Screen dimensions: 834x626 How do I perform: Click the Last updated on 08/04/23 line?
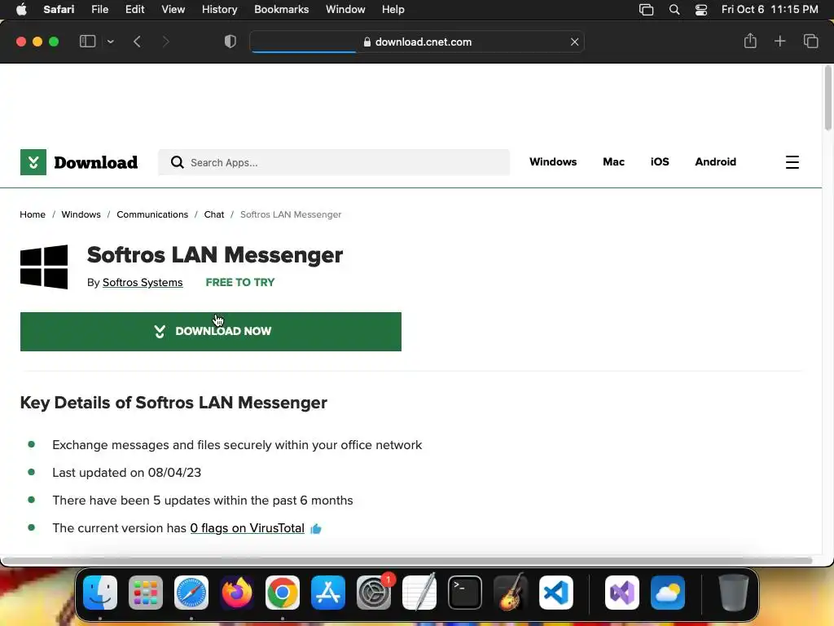click(x=126, y=473)
